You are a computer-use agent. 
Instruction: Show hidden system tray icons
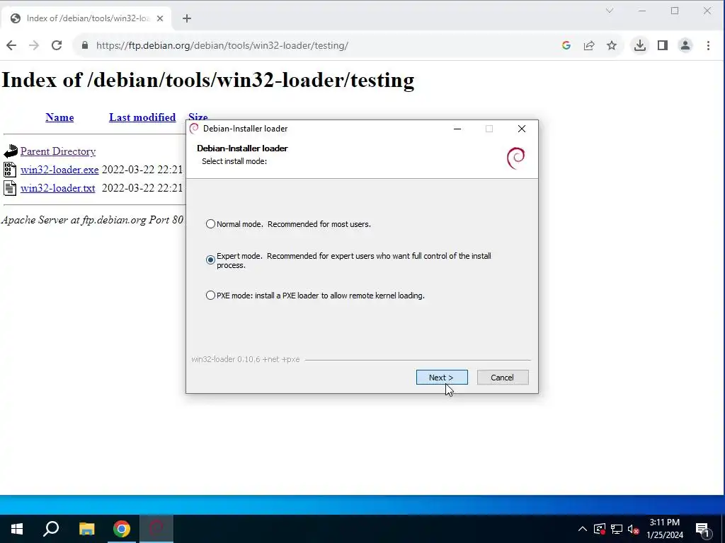click(583, 529)
